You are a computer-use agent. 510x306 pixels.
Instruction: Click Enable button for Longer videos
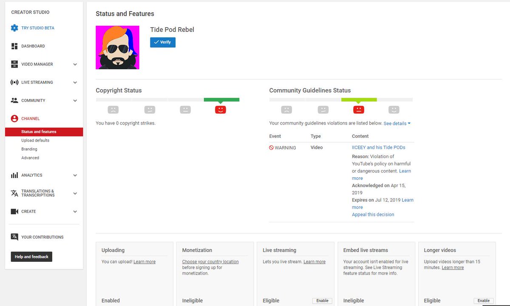(484, 300)
